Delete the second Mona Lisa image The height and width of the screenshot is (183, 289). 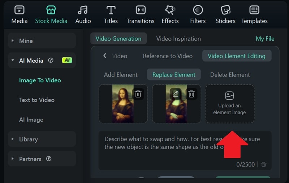click(x=191, y=94)
